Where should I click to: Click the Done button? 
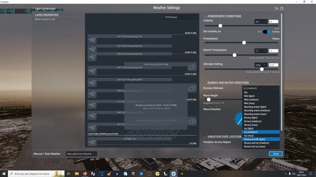click(276, 154)
